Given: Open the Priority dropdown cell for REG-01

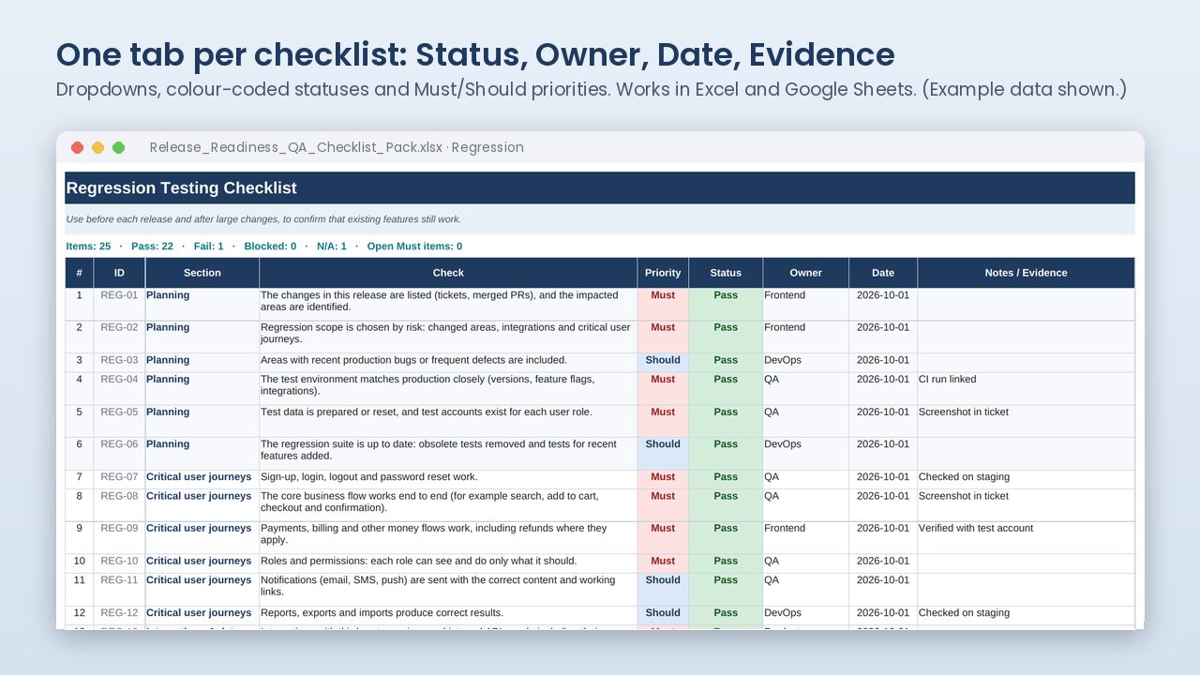Looking at the screenshot, I should tap(663, 304).
